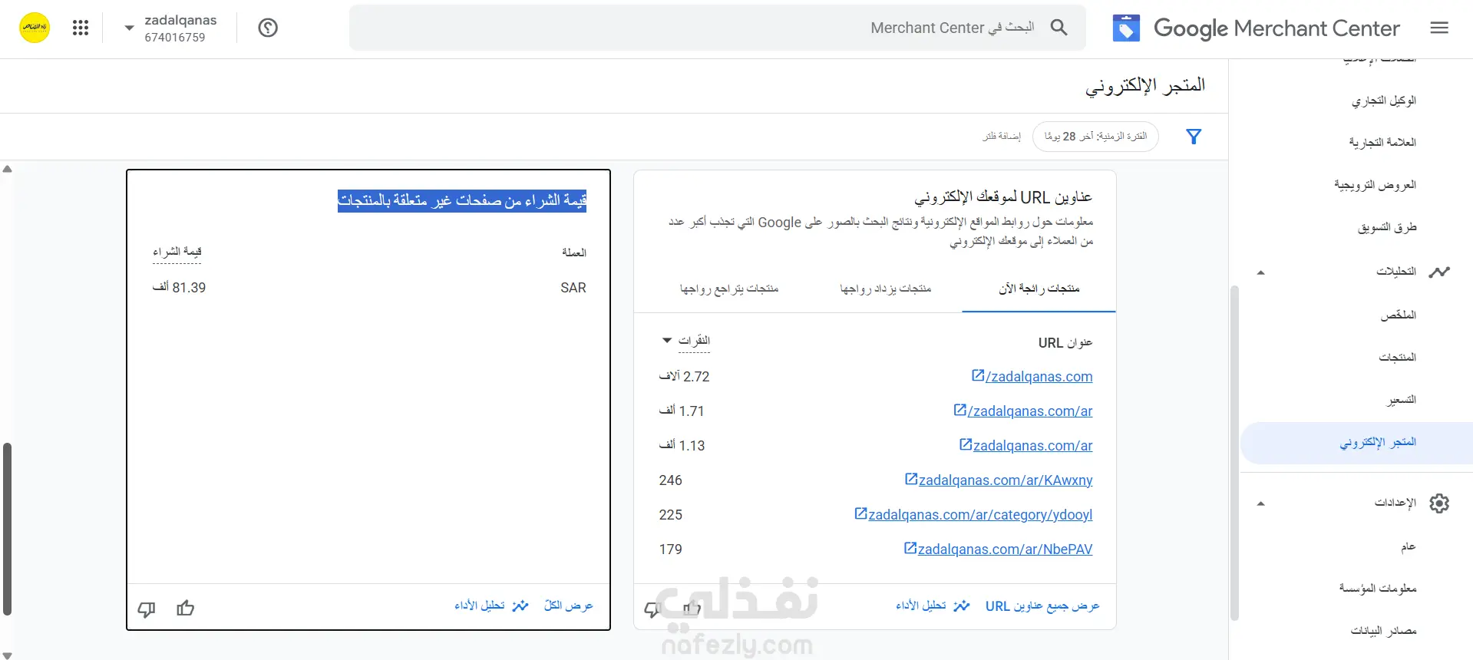
Task: Switch to the منتجات يزداد رواجها tab
Action: point(885,289)
